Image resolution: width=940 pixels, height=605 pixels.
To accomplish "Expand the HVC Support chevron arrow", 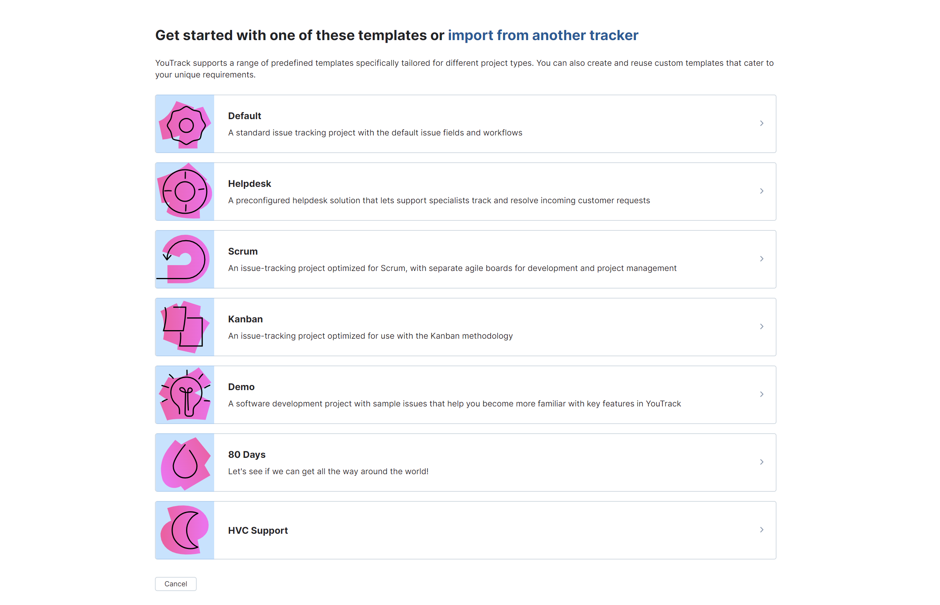I will 762,529.
